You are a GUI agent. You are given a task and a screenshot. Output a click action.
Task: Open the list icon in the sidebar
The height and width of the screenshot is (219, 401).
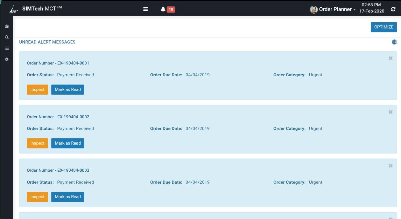coord(7,48)
